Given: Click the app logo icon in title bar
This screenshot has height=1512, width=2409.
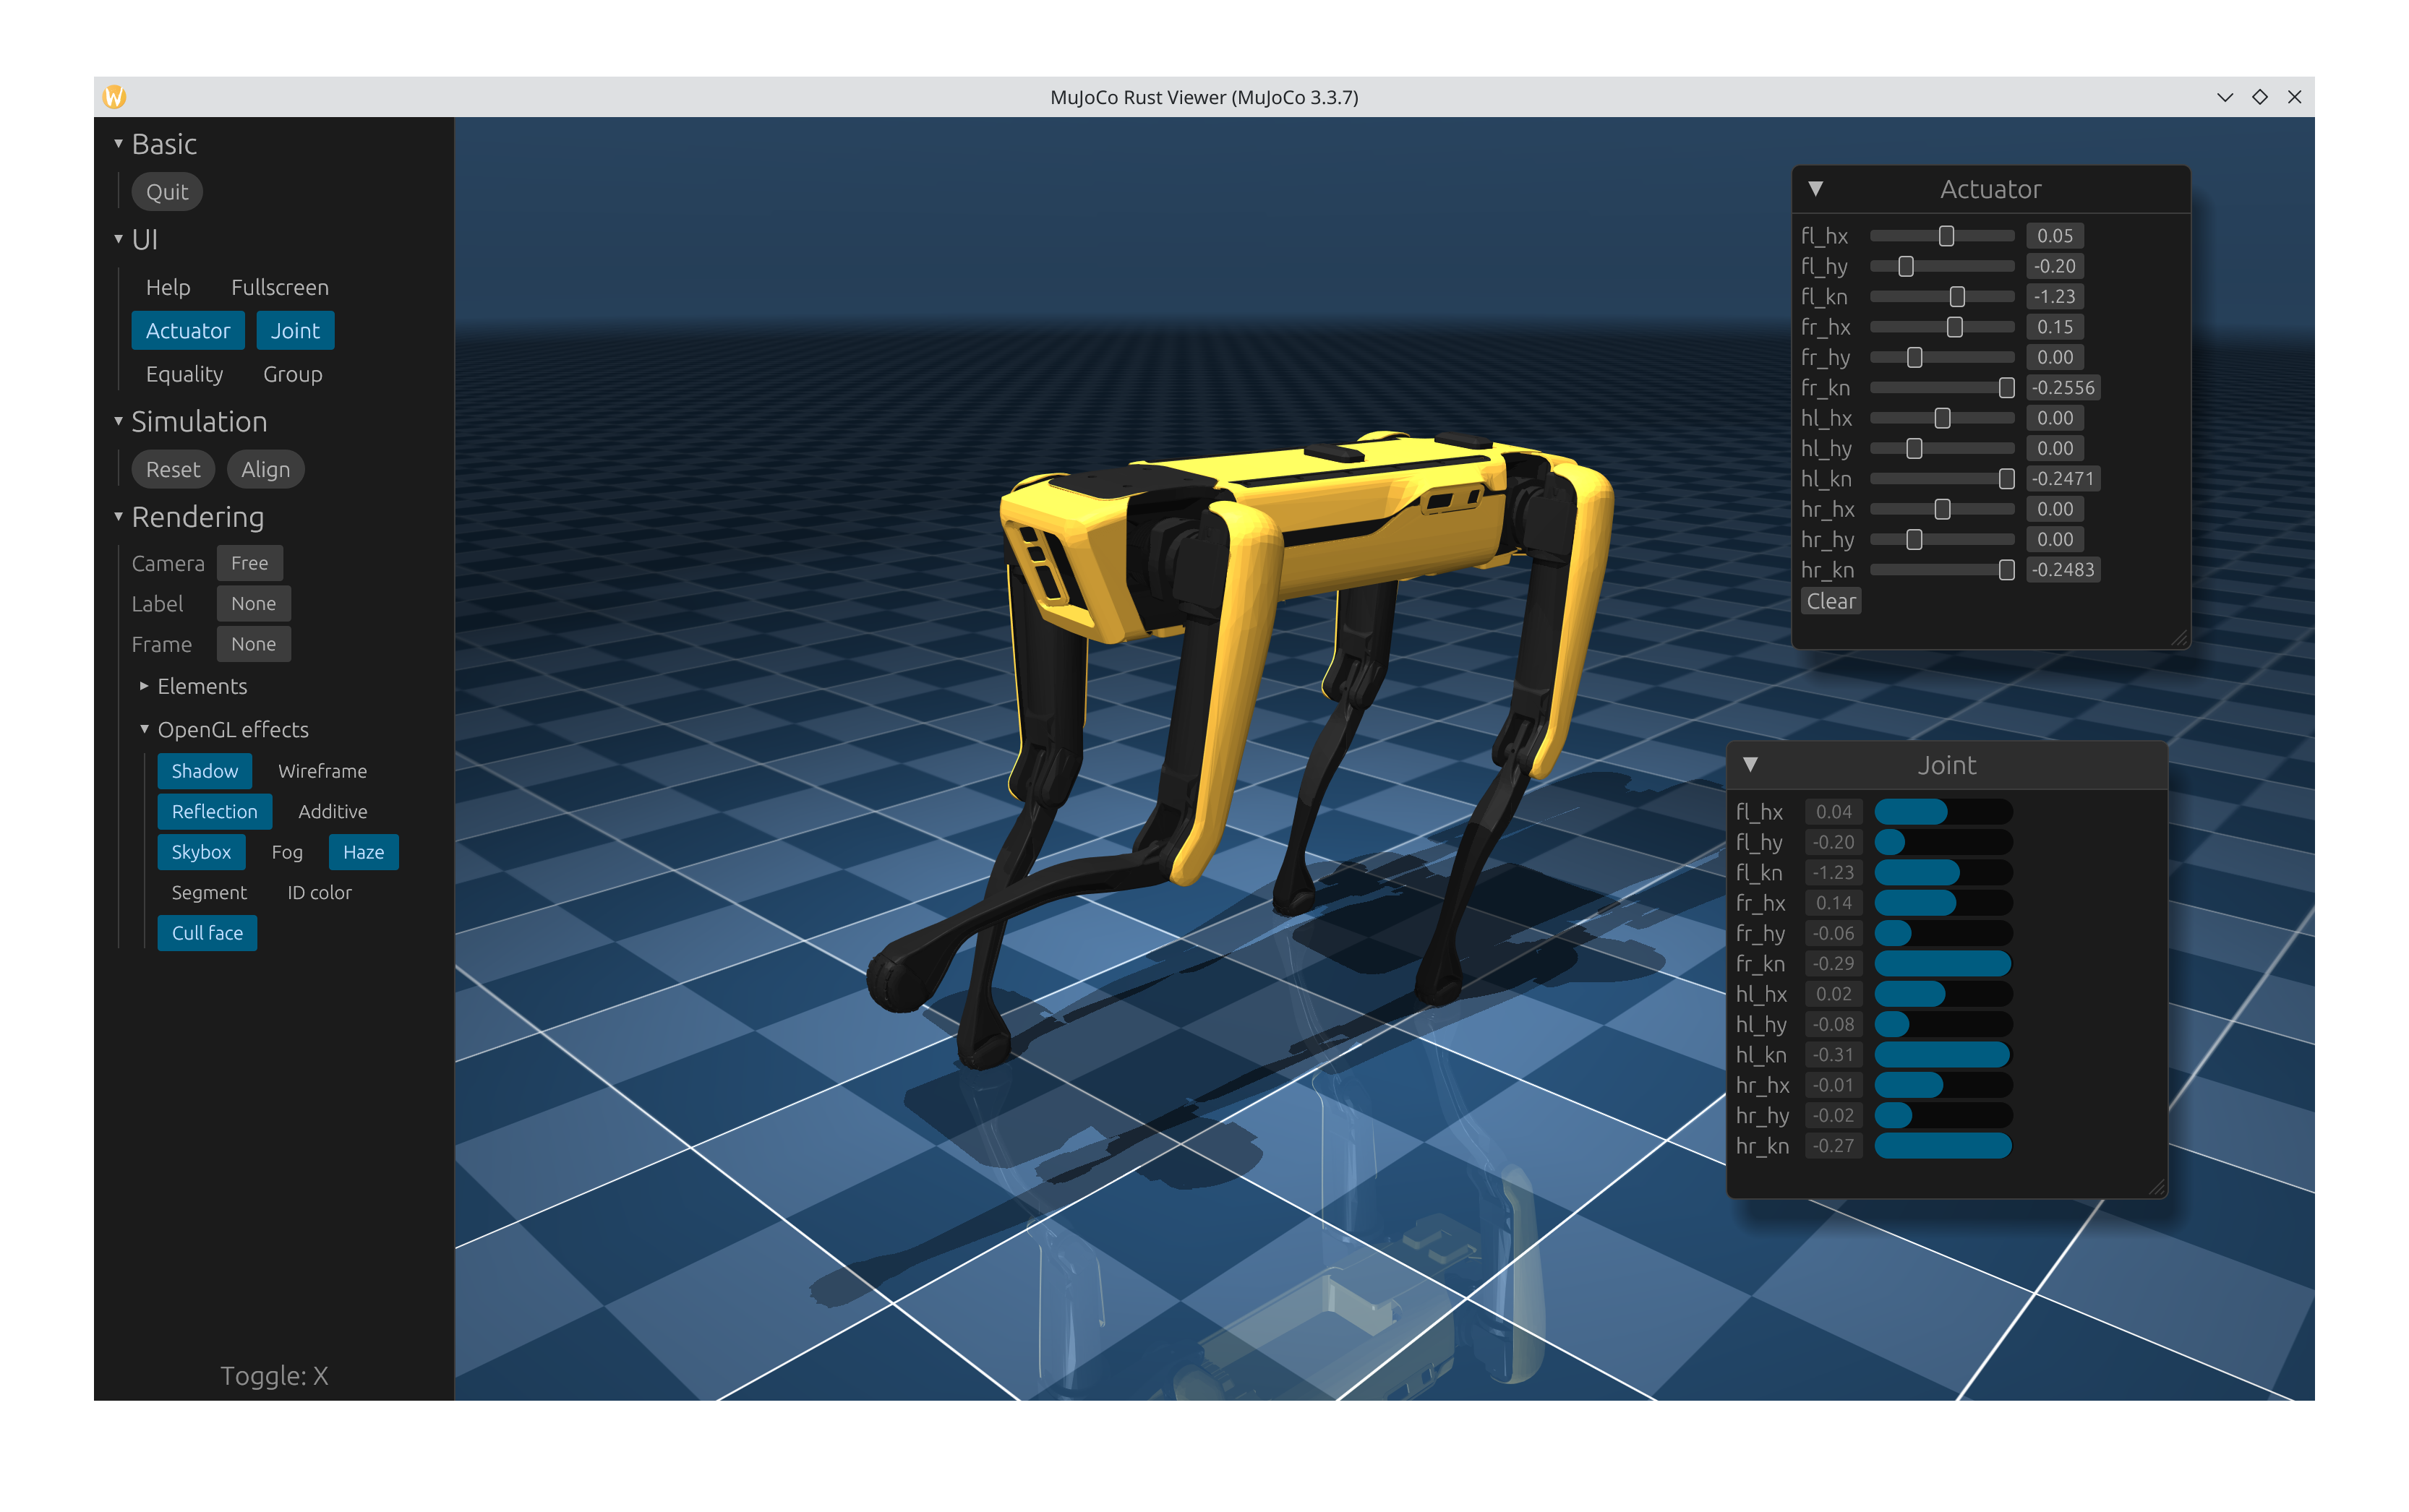Looking at the screenshot, I should 114,97.
